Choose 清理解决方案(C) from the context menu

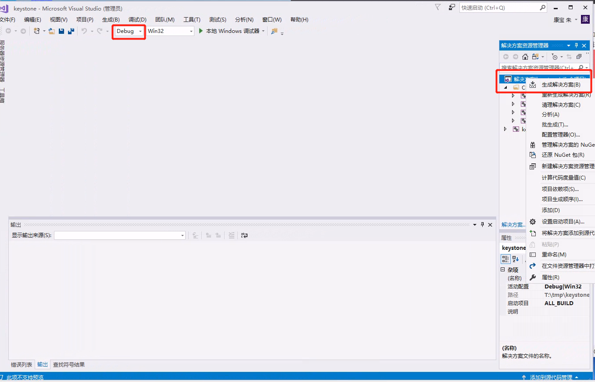pos(560,105)
